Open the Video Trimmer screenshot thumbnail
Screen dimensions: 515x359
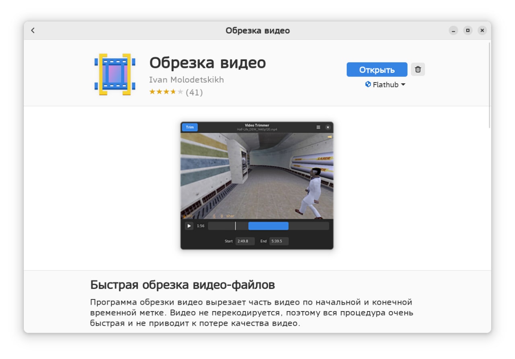click(257, 186)
